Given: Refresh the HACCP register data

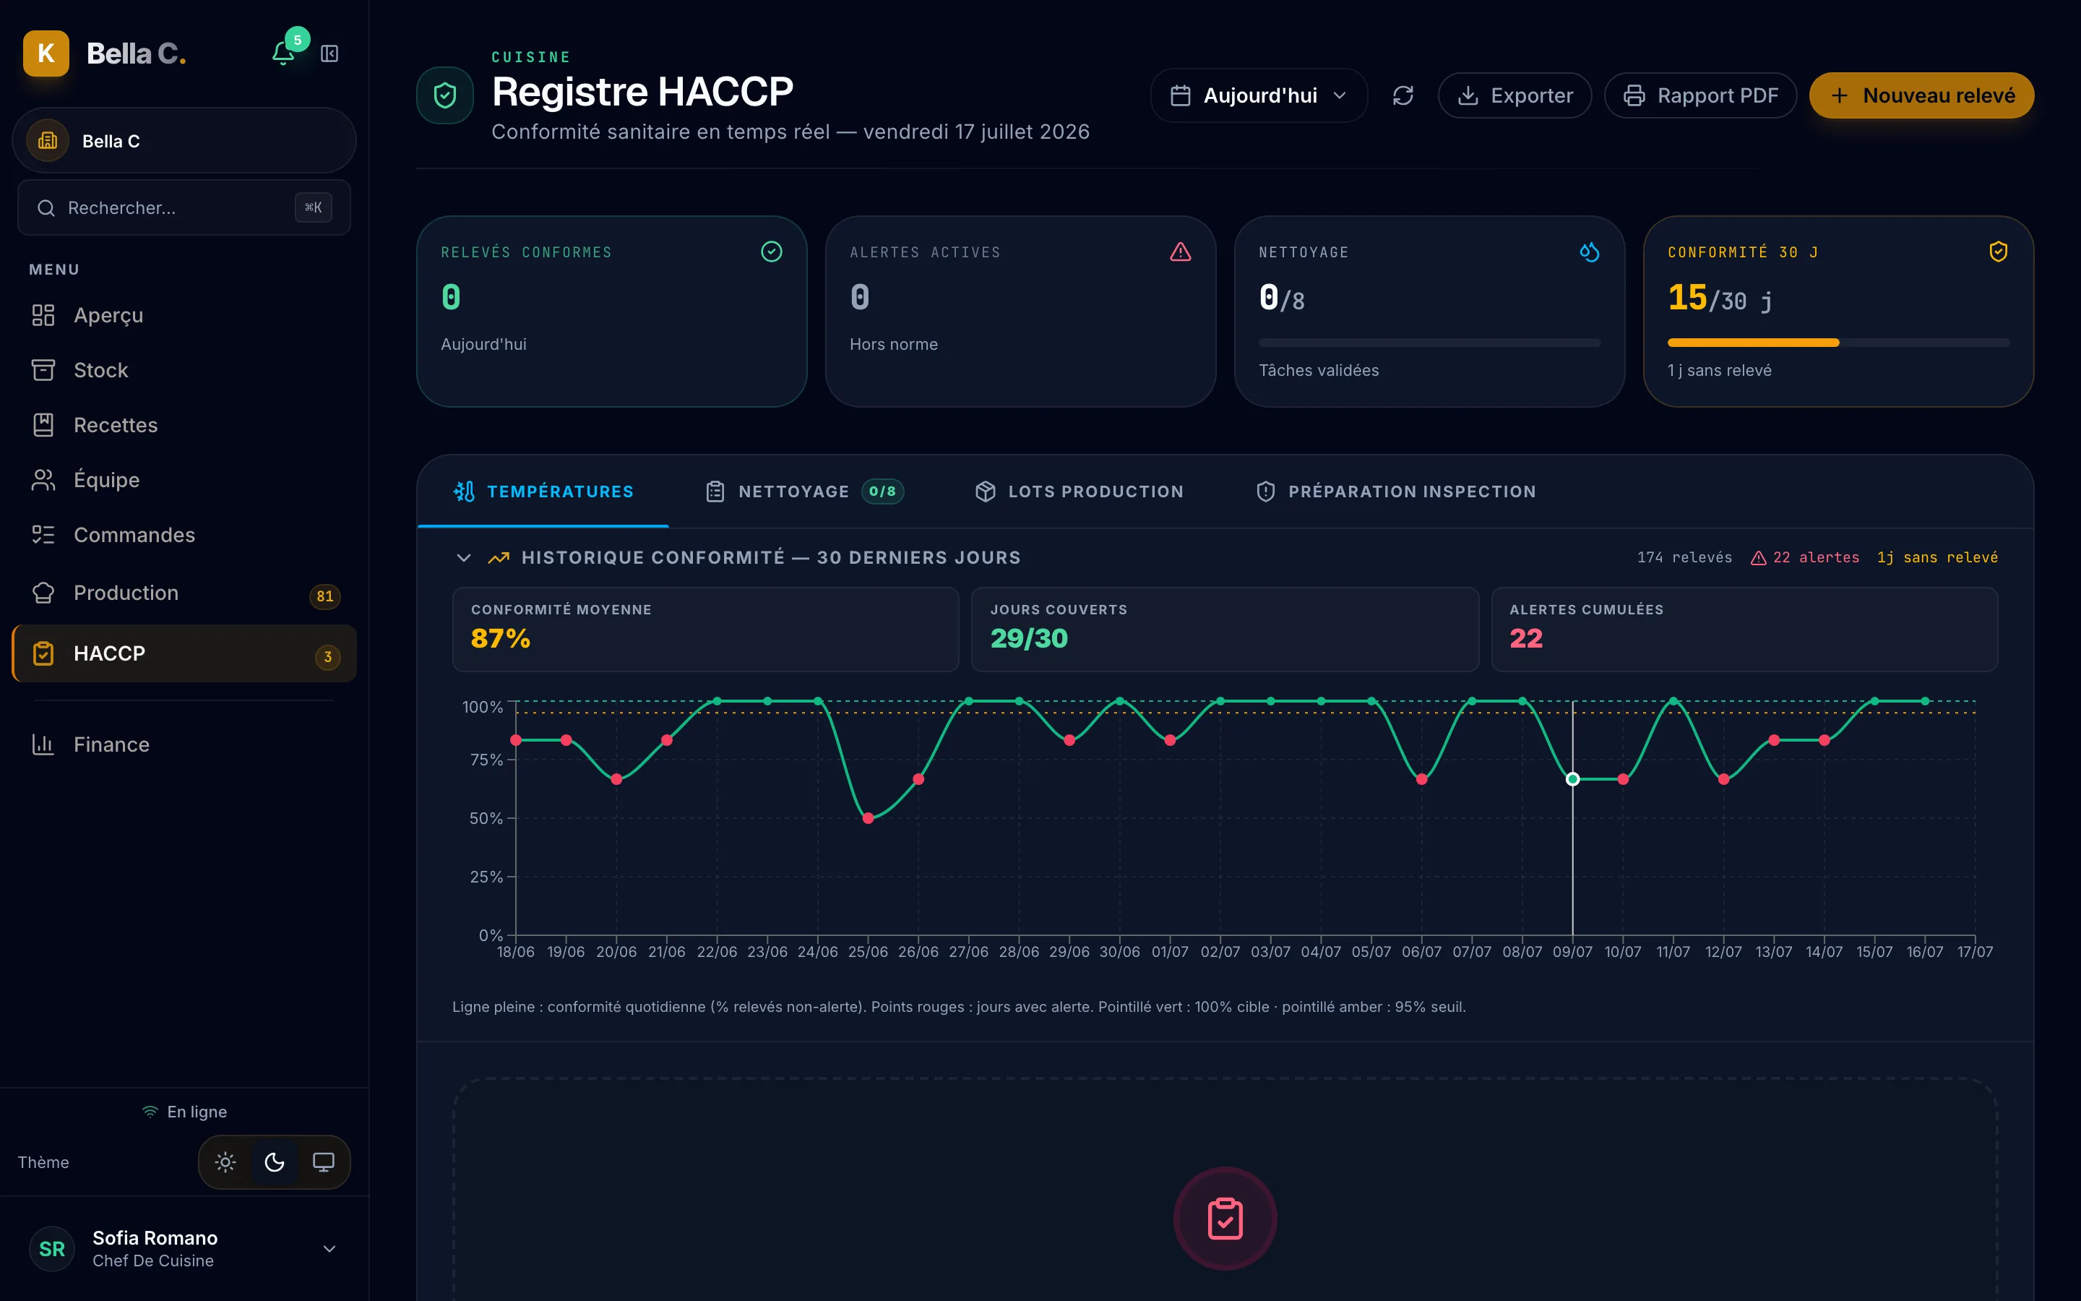Looking at the screenshot, I should click(x=1403, y=95).
